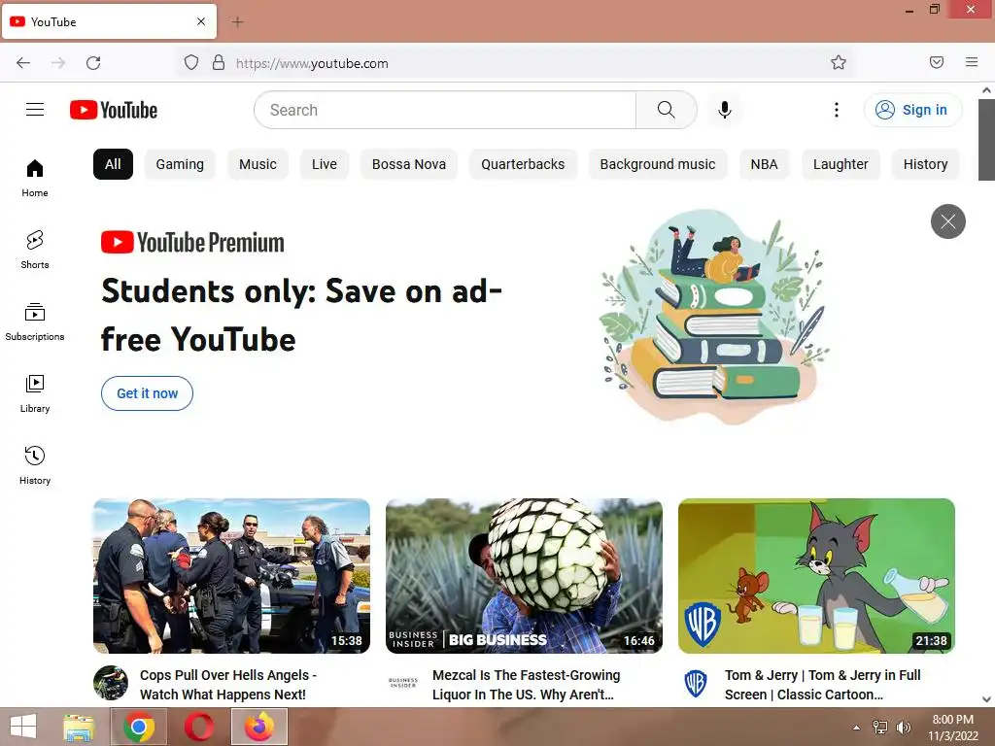This screenshot has height=746, width=995.
Task: Start voice search with the microphone
Action: tap(725, 110)
